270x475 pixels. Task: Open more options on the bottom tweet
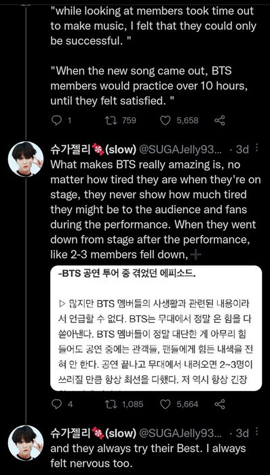(256, 432)
